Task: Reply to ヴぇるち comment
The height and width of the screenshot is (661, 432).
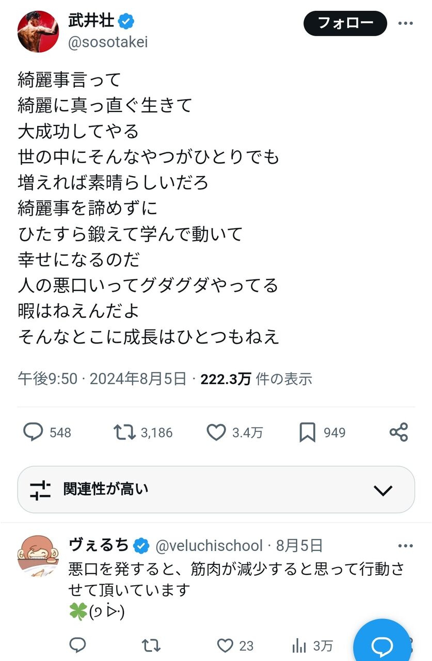Action: [77, 645]
